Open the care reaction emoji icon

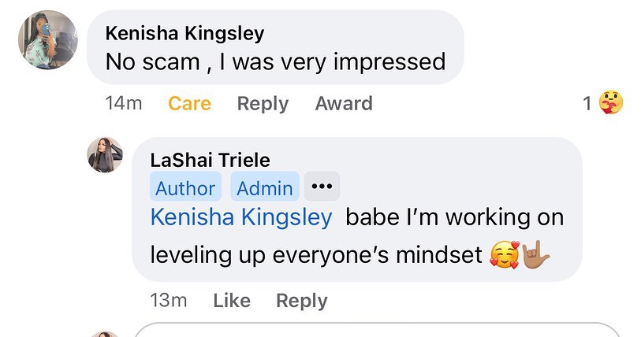pyautogui.click(x=610, y=103)
